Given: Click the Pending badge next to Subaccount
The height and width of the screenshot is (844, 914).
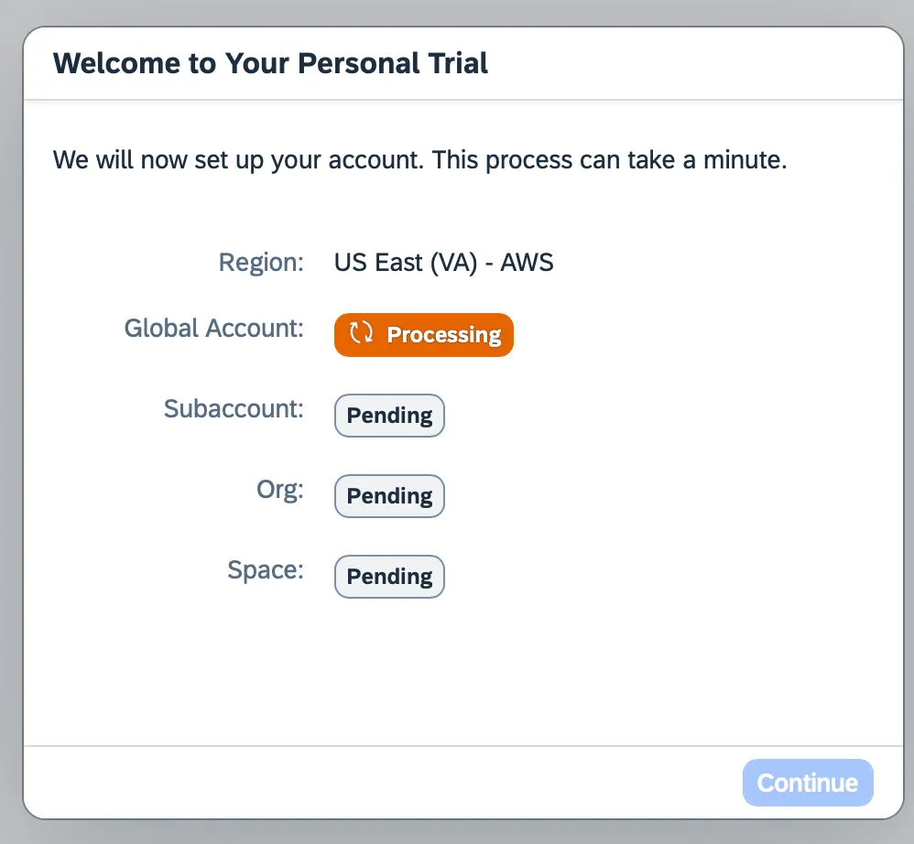Looking at the screenshot, I should [389, 415].
